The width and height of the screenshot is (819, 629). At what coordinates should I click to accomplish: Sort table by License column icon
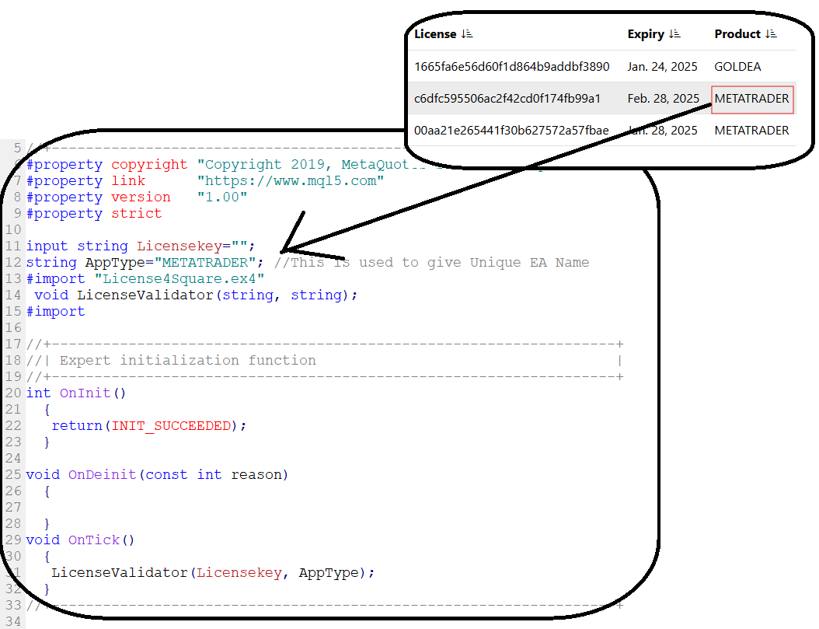[x=467, y=34]
